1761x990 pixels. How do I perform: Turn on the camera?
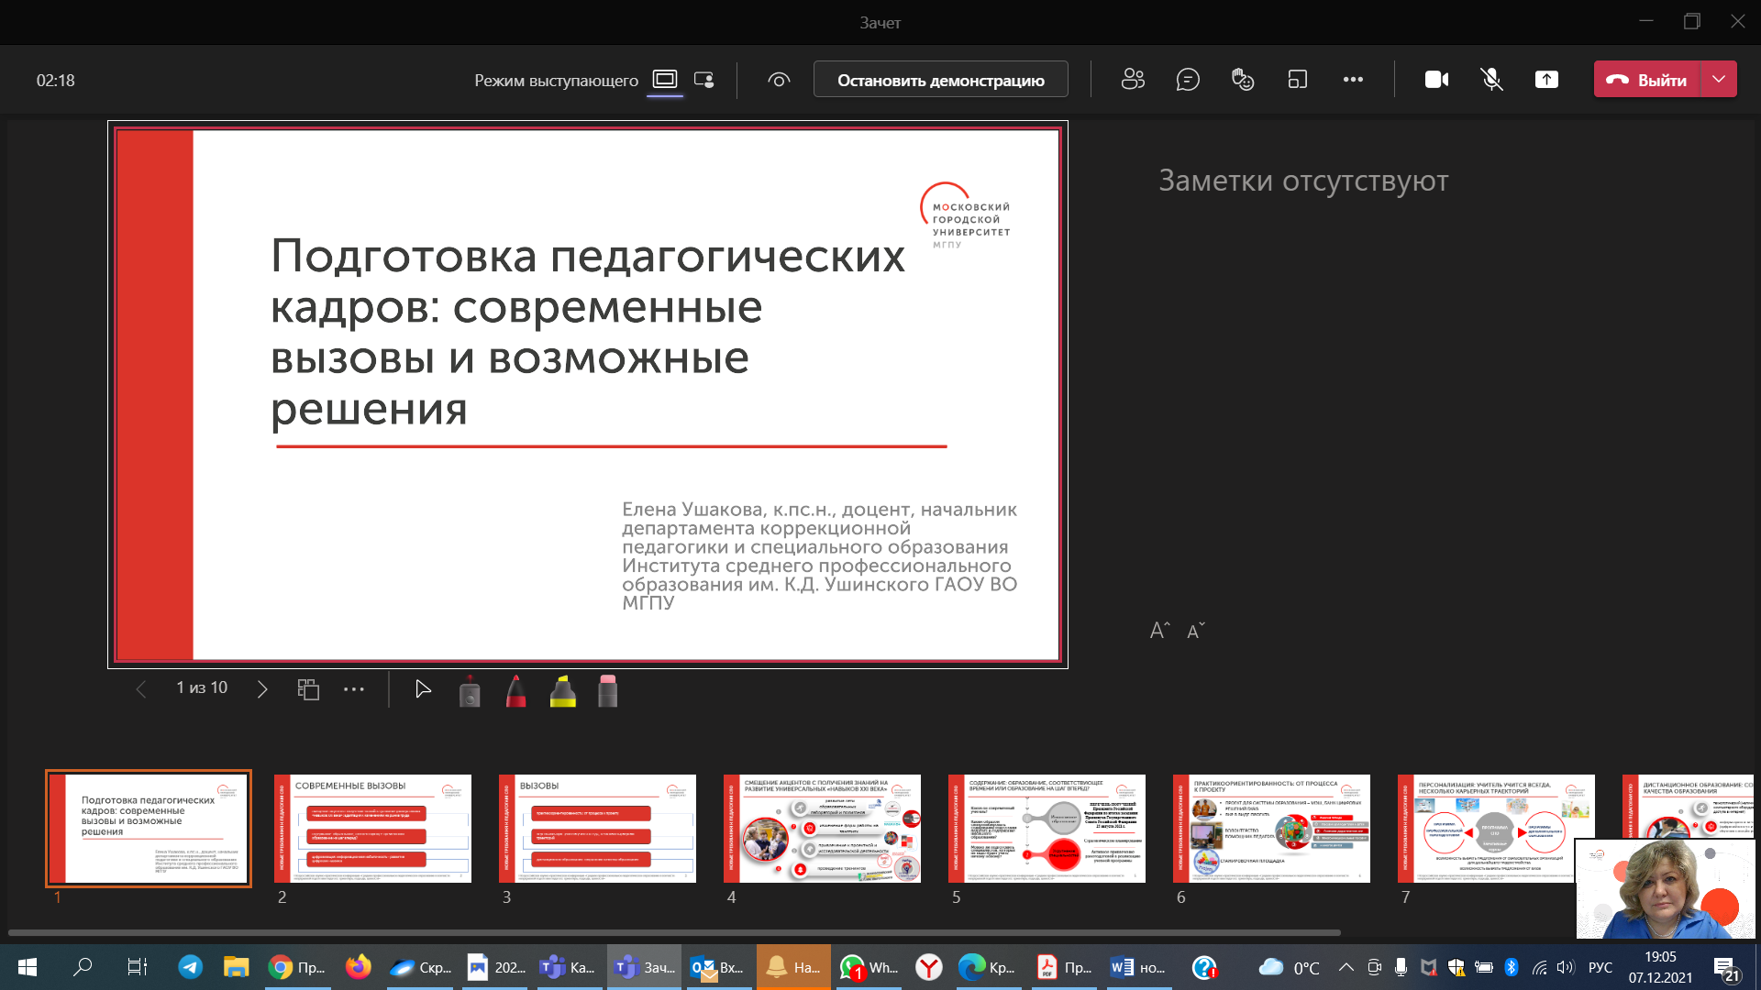[1436, 80]
